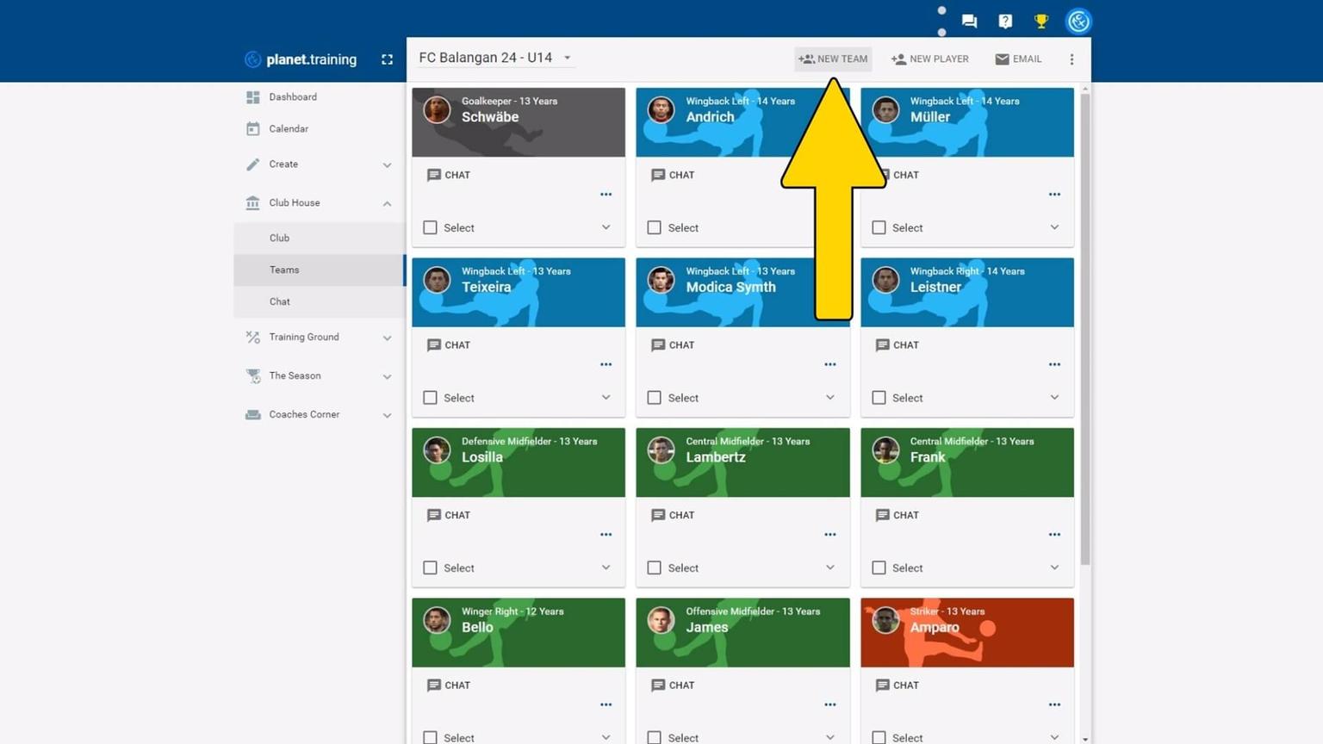This screenshot has width=1323, height=744.
Task: Click the three-dot overflow menu beside Email
Action: tap(1071, 59)
